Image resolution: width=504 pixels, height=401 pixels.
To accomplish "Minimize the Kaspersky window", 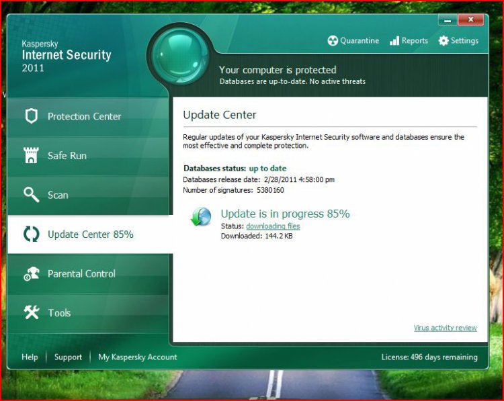I will 448,20.
